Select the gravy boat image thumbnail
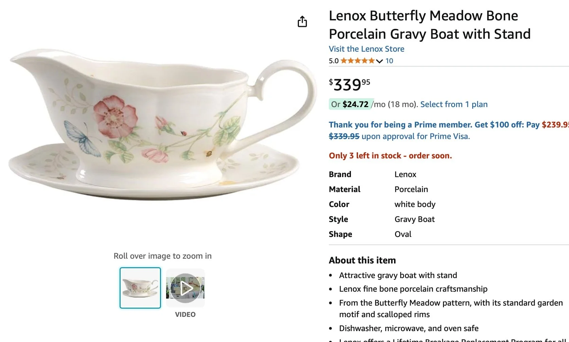Screen dimensions: 569x342 click(140, 288)
